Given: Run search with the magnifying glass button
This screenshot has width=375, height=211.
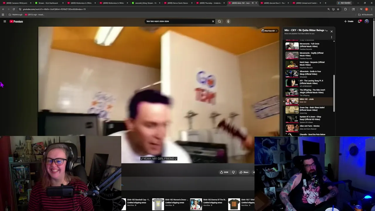Looking at the screenshot, I should pos(219,21).
